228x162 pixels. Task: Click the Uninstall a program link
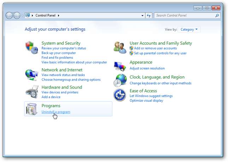click(x=56, y=112)
